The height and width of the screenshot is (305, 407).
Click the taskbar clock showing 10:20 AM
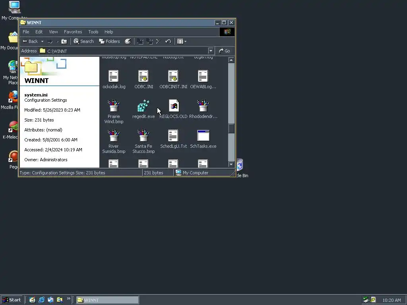tap(391, 300)
